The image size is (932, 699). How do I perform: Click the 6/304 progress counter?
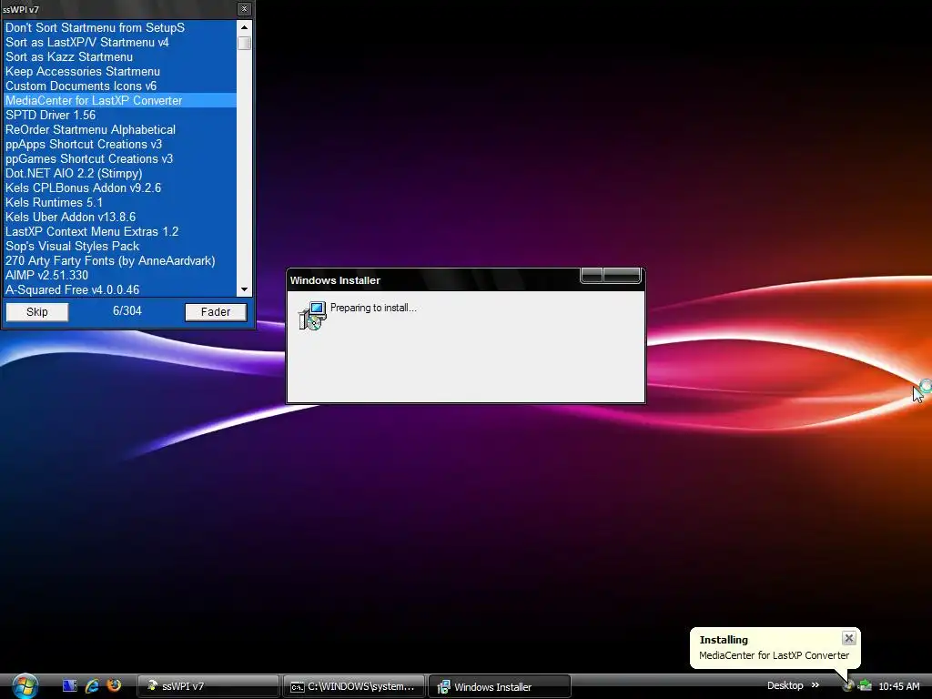pyautogui.click(x=127, y=310)
